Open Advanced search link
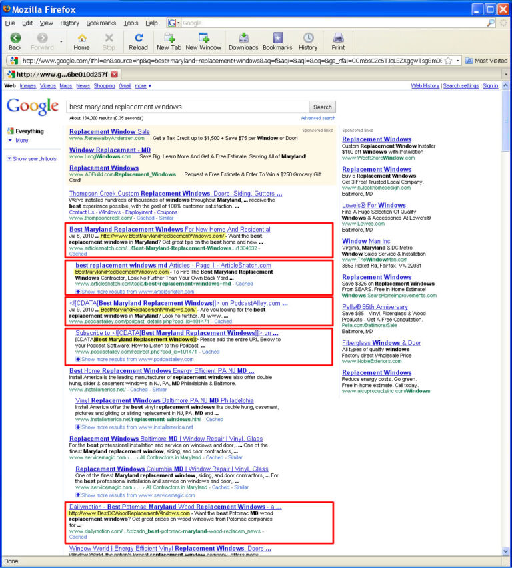This screenshot has width=512, height=568. 318,118
